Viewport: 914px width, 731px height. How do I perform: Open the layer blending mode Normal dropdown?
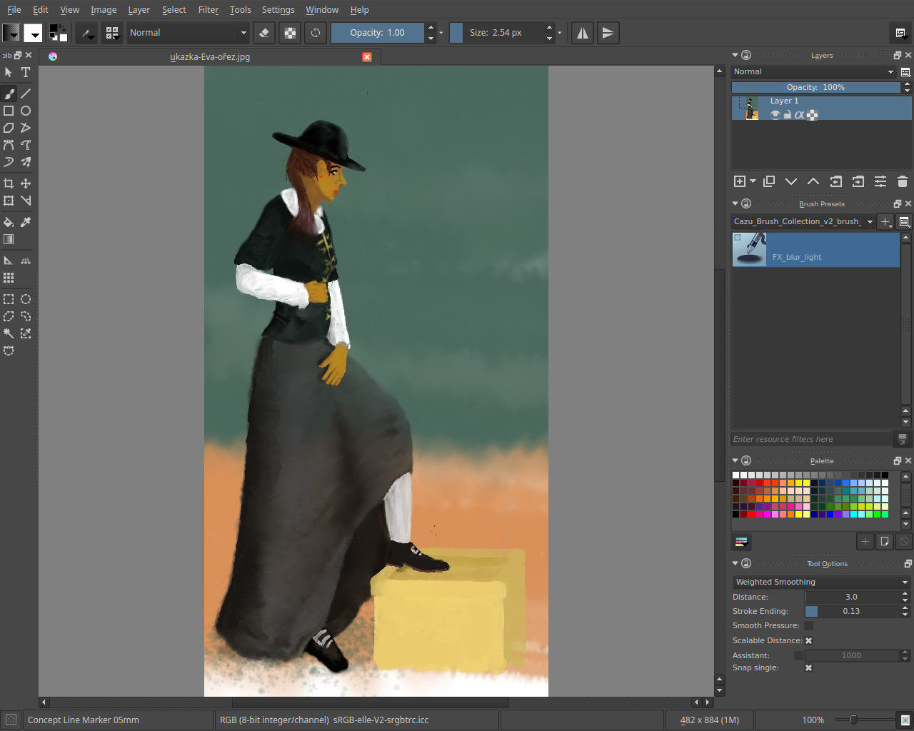pyautogui.click(x=813, y=71)
